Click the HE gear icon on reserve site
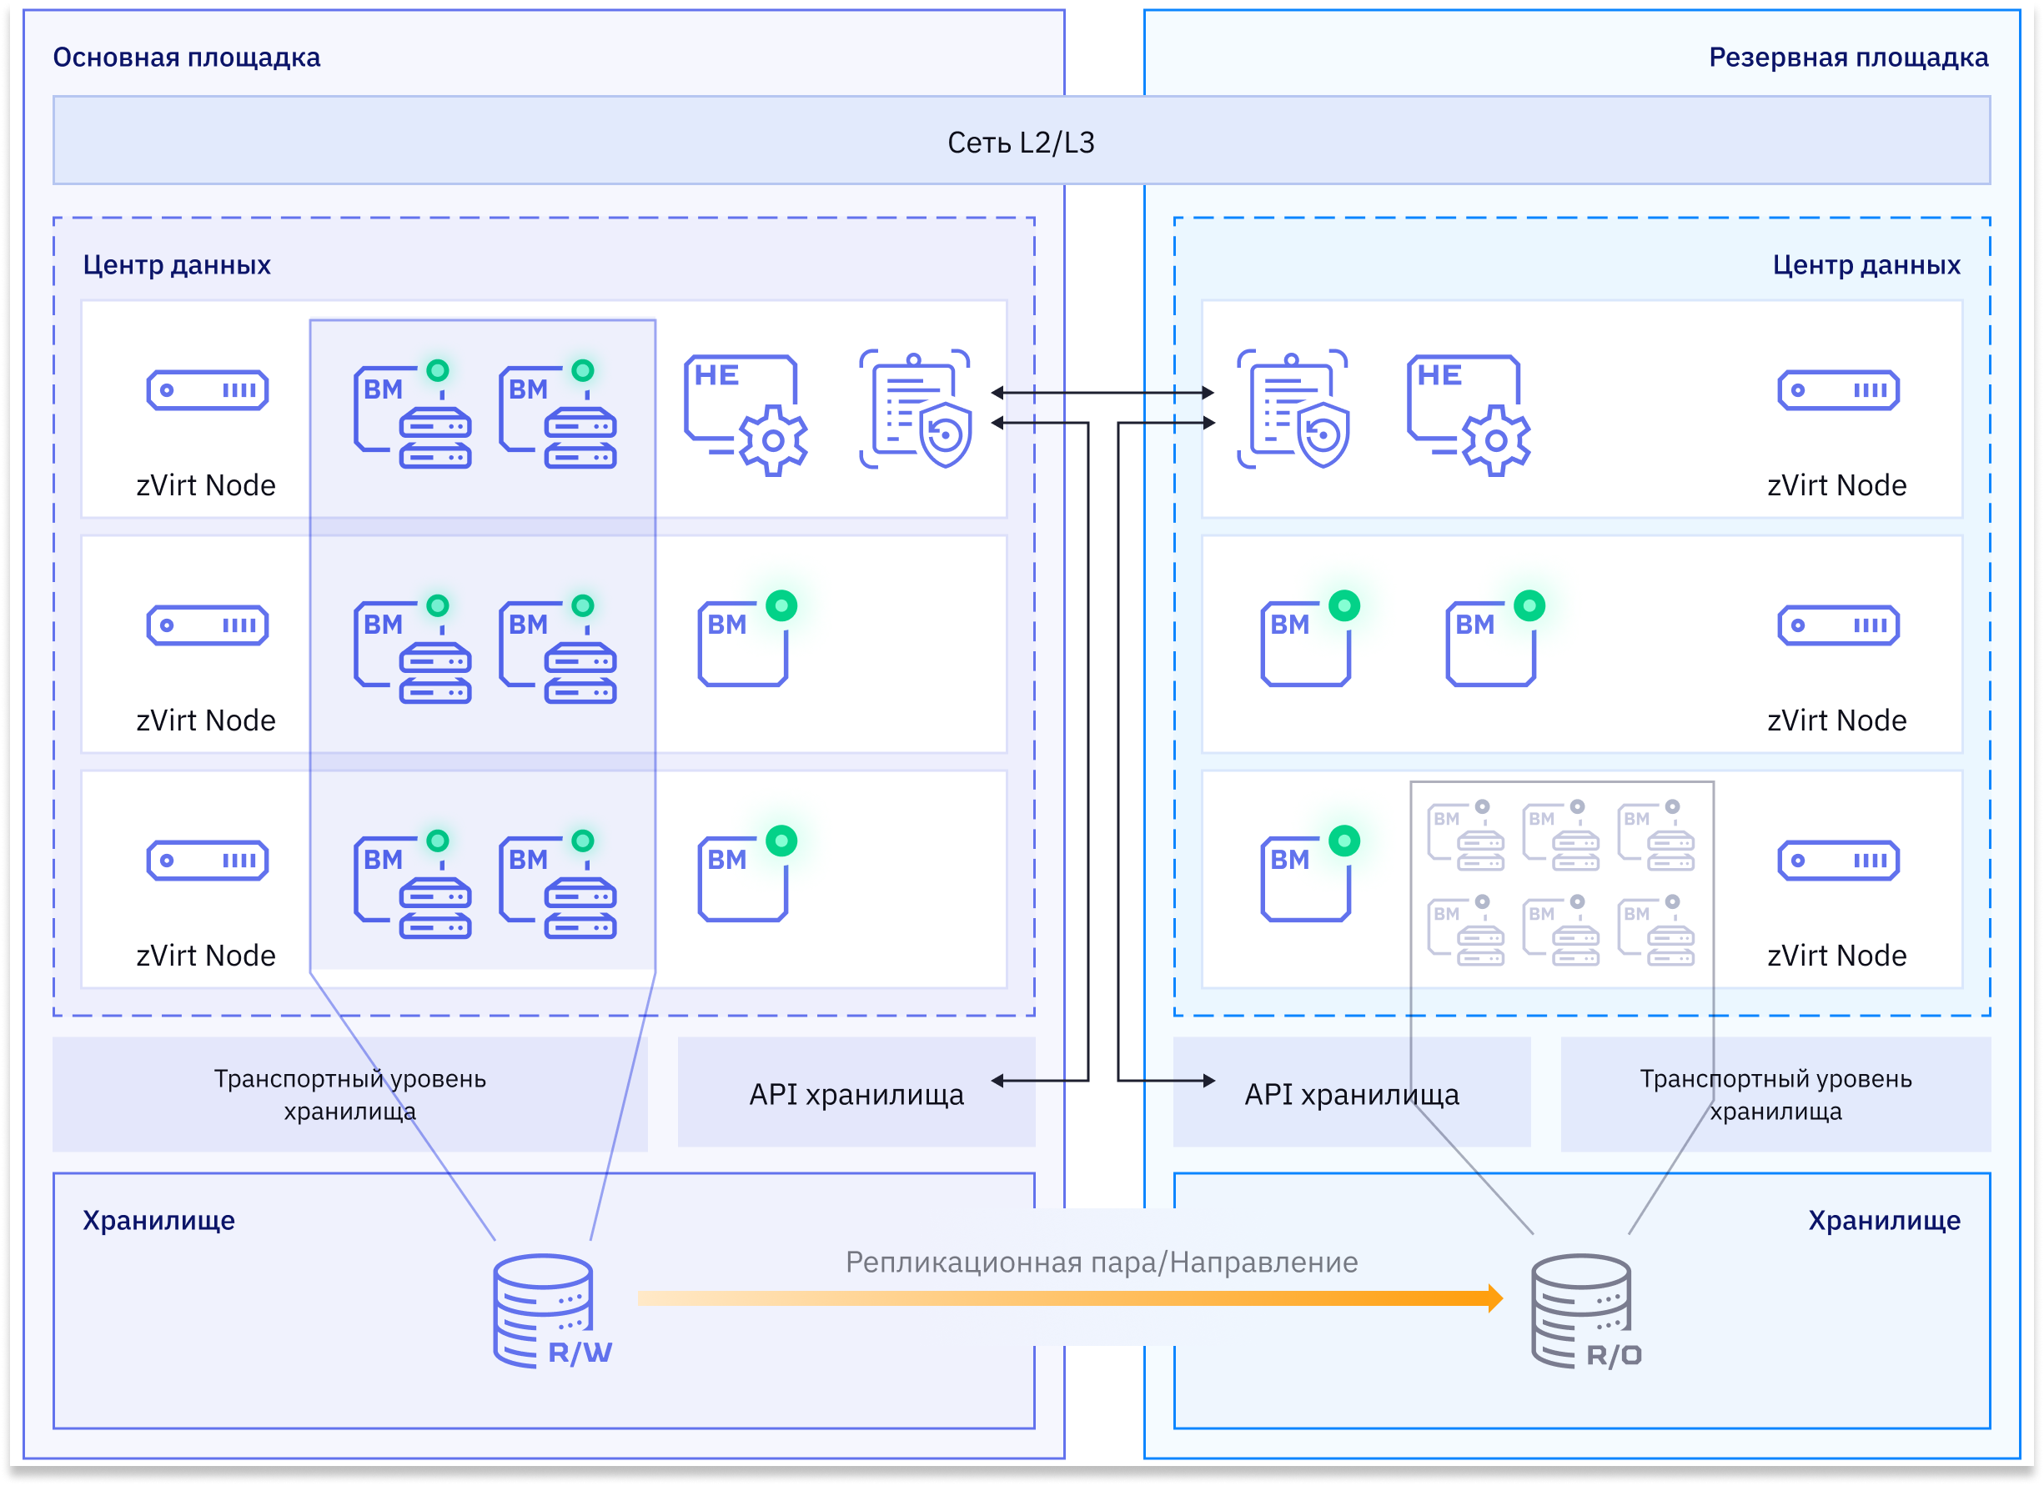The height and width of the screenshot is (1486, 2044). click(x=1469, y=415)
